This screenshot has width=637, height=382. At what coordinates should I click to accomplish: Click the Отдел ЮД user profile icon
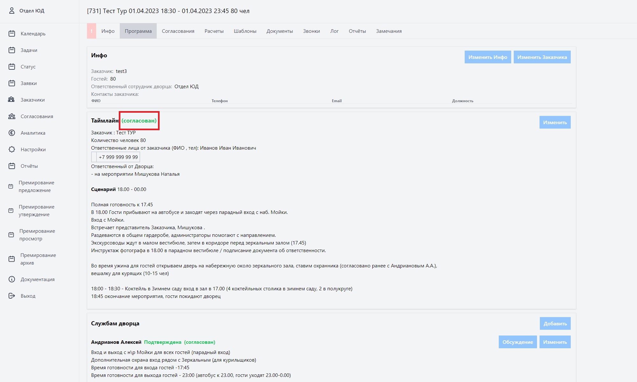click(x=12, y=11)
